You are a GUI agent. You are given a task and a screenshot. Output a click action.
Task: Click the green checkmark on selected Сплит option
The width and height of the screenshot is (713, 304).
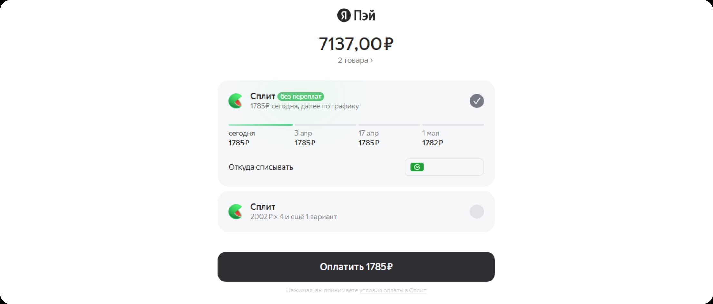coord(477,101)
